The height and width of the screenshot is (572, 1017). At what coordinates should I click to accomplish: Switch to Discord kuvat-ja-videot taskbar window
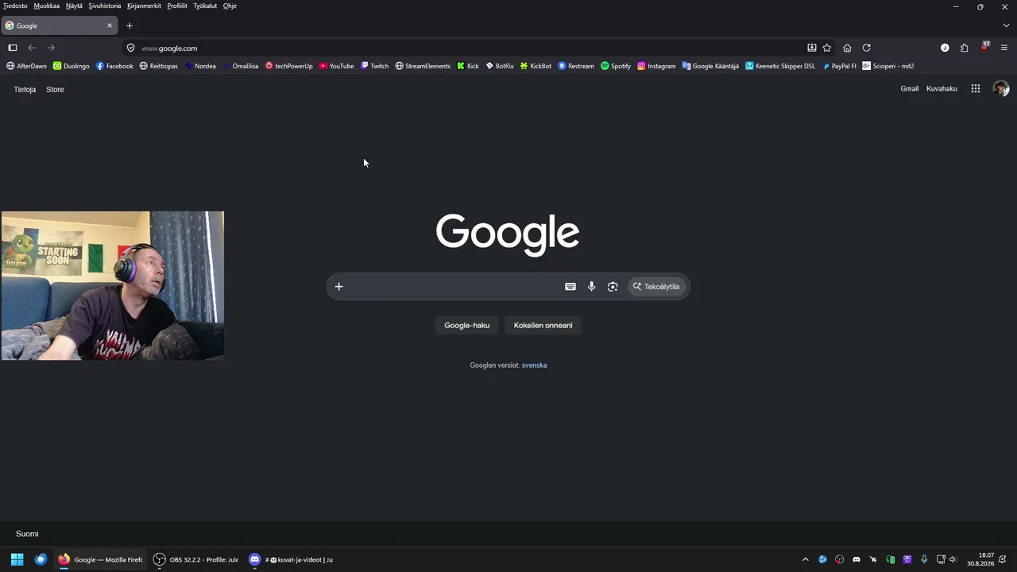(x=291, y=559)
